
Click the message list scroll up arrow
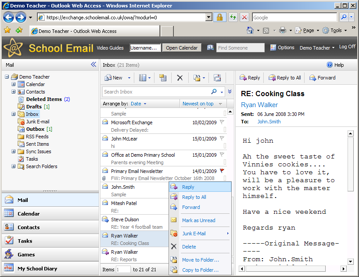click(230, 112)
